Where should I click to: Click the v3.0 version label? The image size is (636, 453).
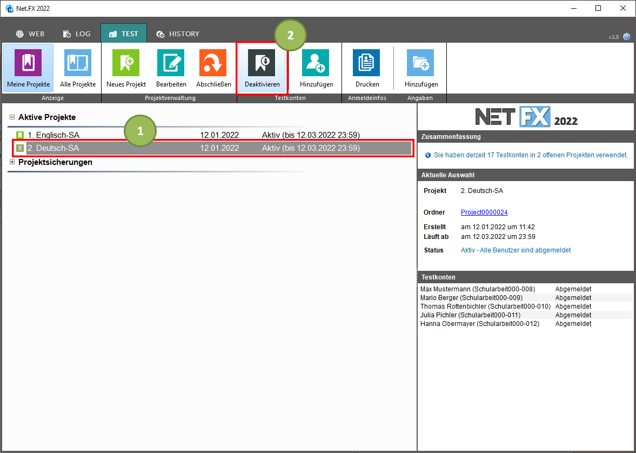coord(614,37)
